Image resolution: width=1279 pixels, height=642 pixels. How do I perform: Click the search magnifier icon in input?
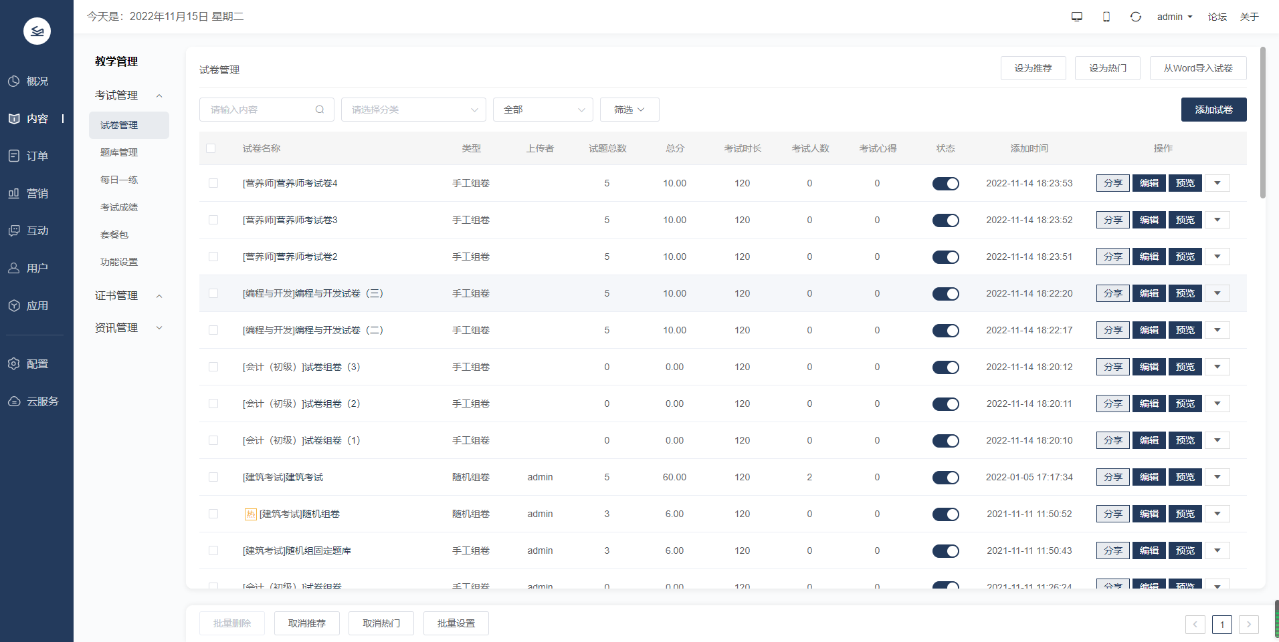(320, 110)
